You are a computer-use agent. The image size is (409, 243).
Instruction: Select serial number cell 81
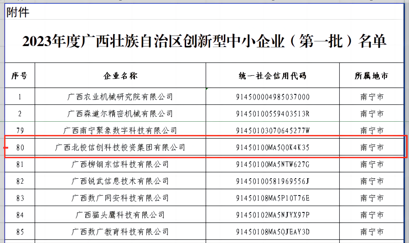pos(20,164)
